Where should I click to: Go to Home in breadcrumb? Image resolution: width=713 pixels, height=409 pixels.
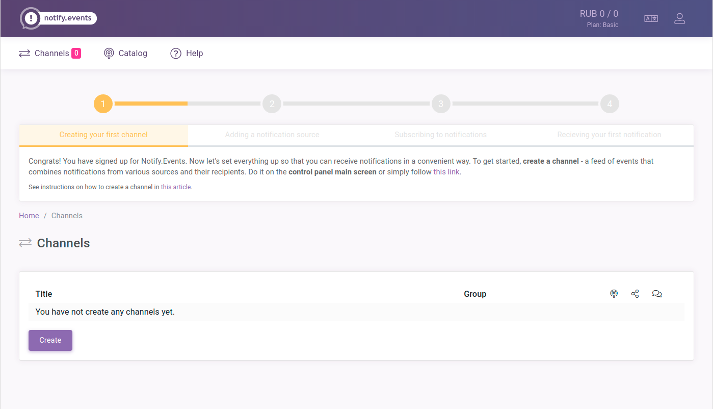[29, 216]
